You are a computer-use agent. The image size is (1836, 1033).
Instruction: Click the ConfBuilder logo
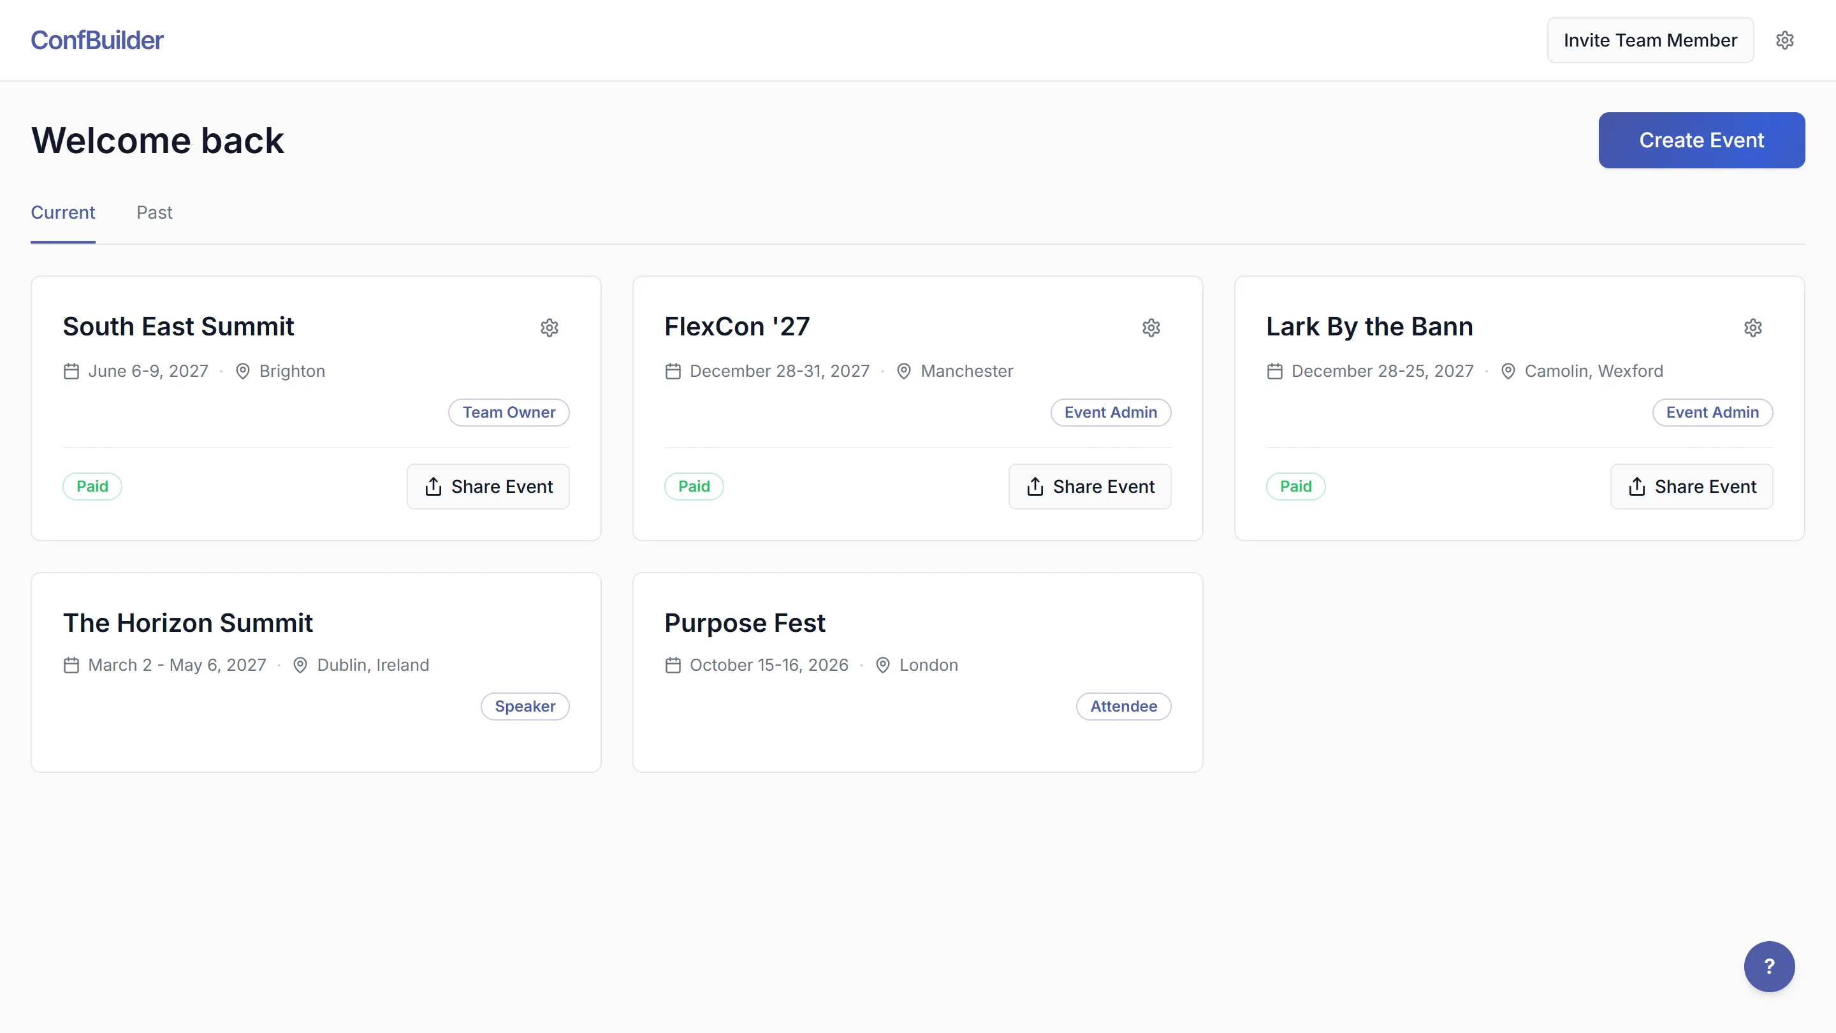97,40
